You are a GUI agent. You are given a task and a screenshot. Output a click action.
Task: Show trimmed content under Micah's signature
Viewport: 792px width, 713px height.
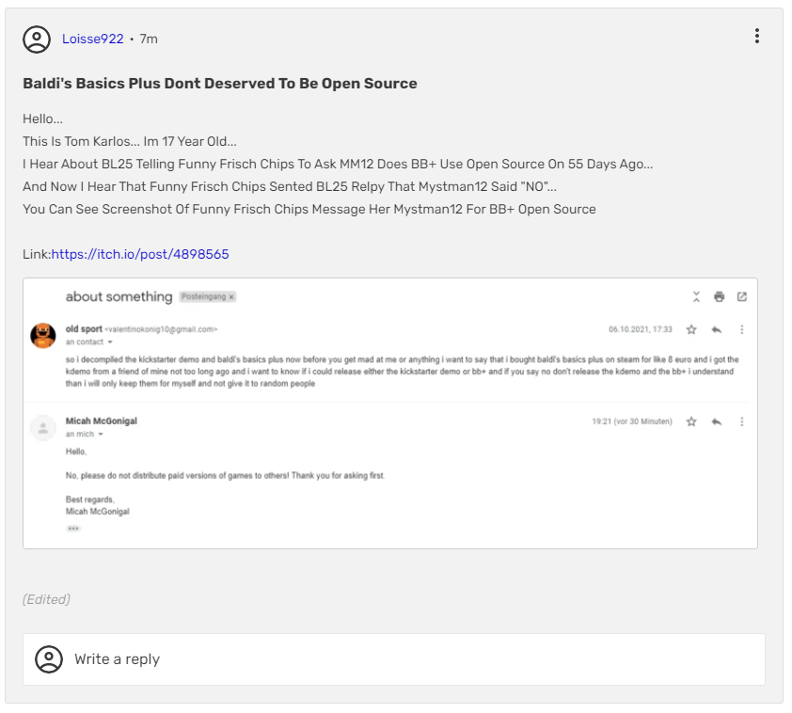coord(73,529)
